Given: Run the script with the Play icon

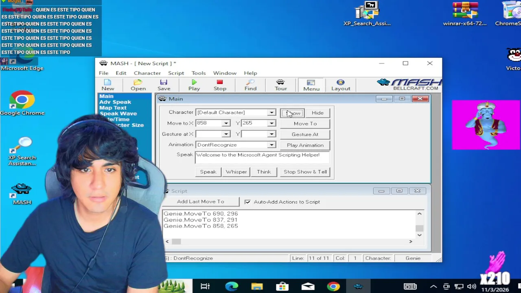Looking at the screenshot, I should pyautogui.click(x=194, y=85).
